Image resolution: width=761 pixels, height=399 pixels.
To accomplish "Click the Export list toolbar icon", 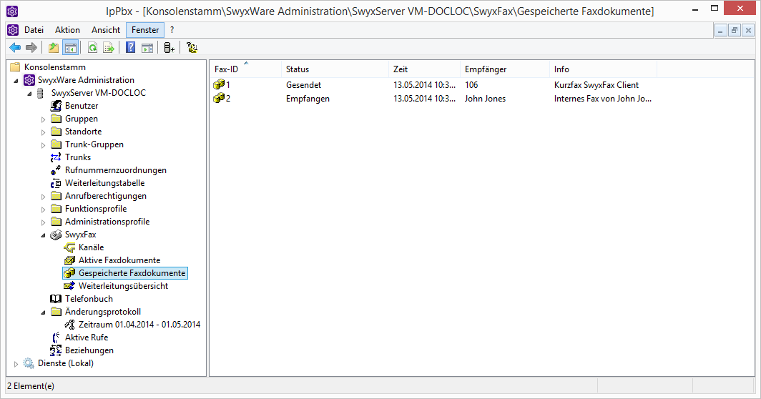I will 109,48.
